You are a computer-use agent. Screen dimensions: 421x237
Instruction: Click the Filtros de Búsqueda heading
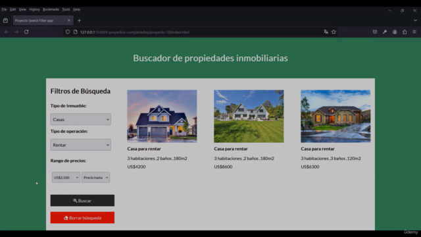pos(80,91)
